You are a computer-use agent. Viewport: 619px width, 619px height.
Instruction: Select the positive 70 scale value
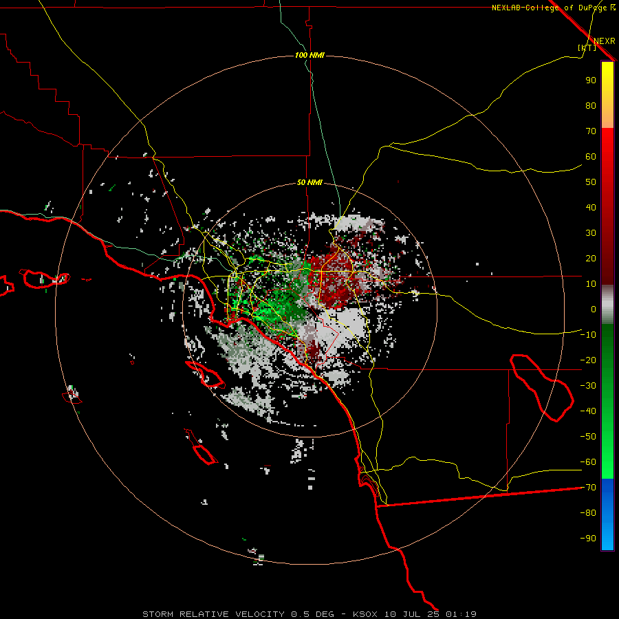591,131
